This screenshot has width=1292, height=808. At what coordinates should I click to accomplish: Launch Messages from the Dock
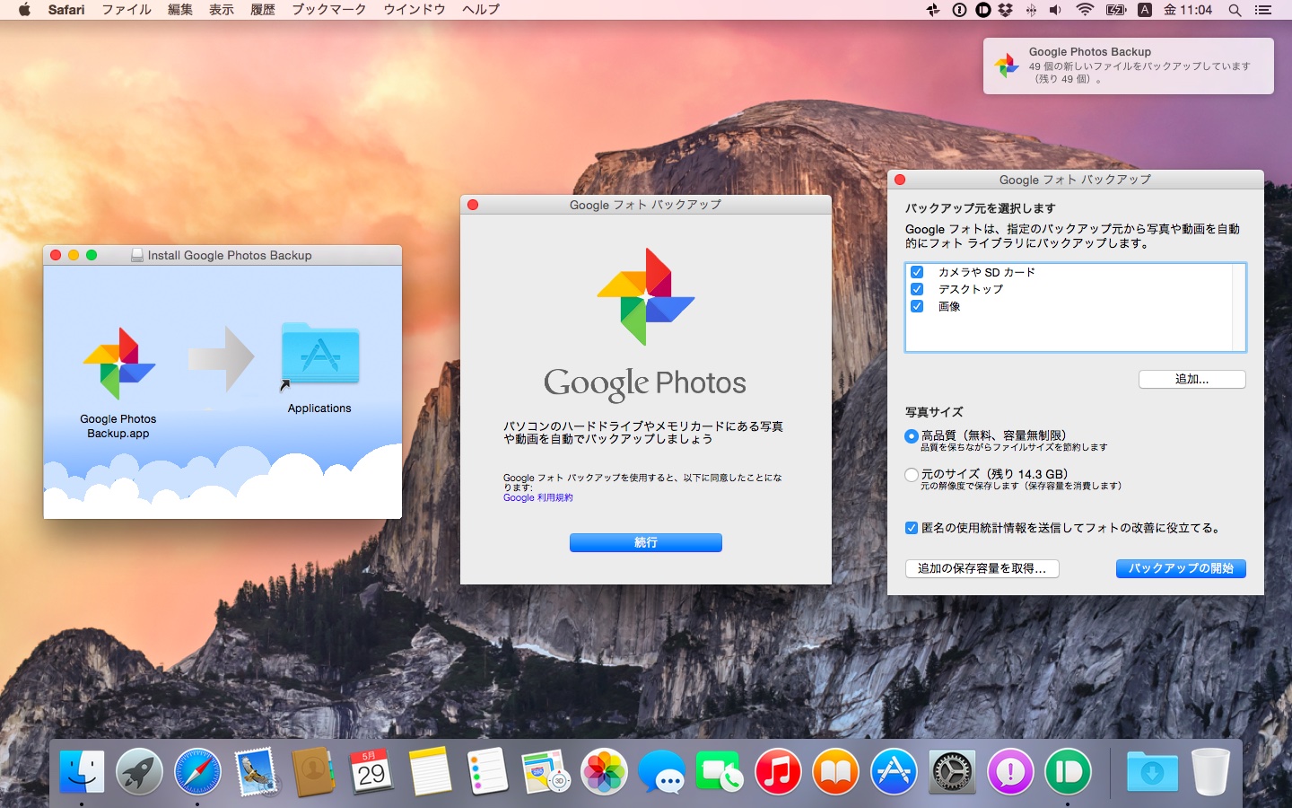[662, 772]
